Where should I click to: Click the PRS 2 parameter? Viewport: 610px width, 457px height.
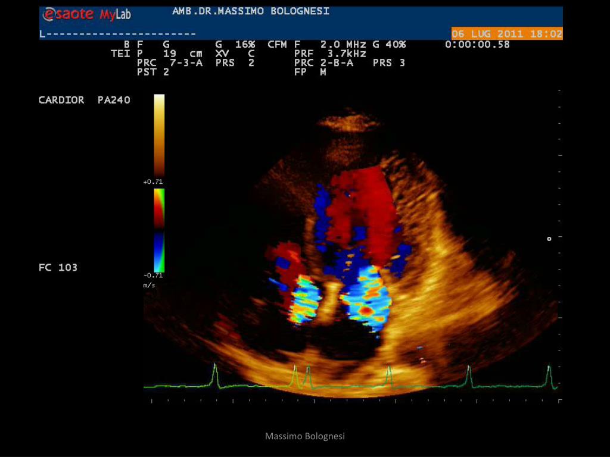click(x=235, y=62)
